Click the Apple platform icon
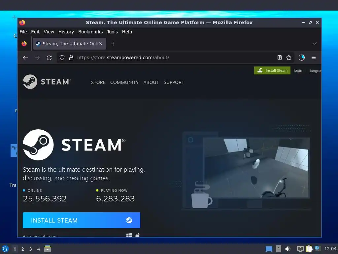The image size is (338, 254). pyautogui.click(x=138, y=235)
